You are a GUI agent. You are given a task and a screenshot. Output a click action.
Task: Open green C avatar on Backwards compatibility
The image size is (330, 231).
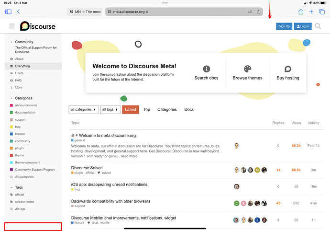coord(237,203)
